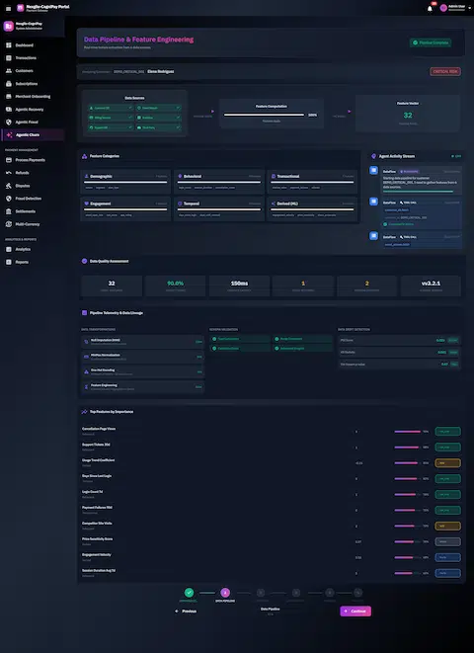This screenshot has width=474, height=653.
Task: Click the Reports sidebar icon
Action: [x=9, y=262]
